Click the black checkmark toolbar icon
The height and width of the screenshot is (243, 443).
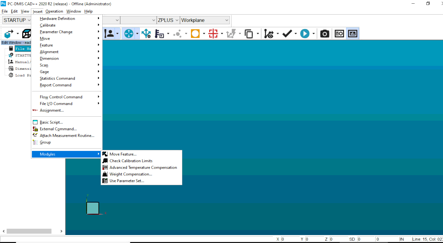point(287,34)
